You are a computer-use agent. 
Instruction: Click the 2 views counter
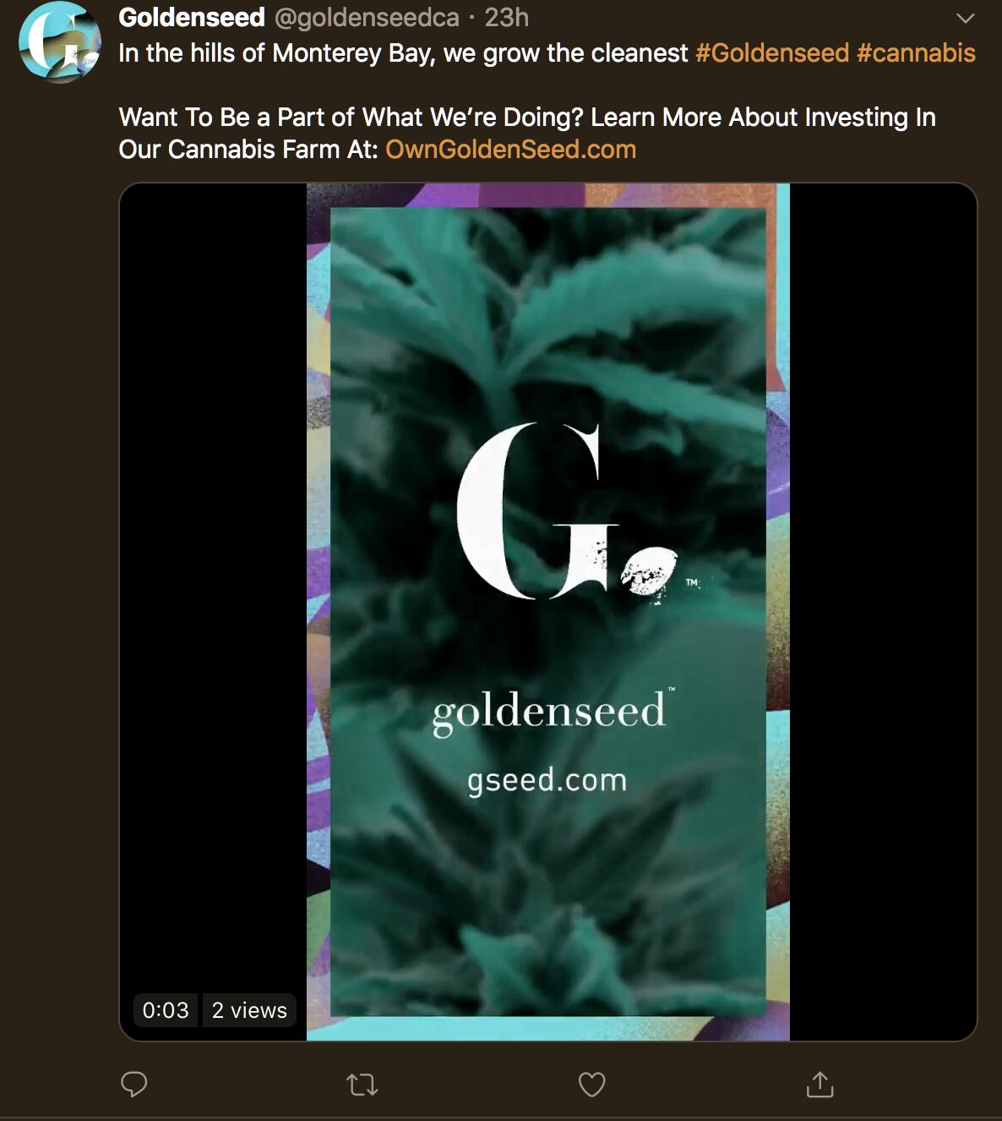249,1010
